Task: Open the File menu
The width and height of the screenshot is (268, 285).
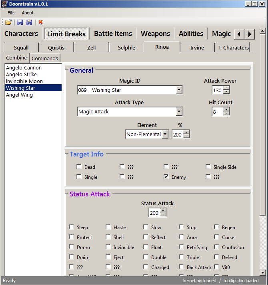Action: pos(11,13)
